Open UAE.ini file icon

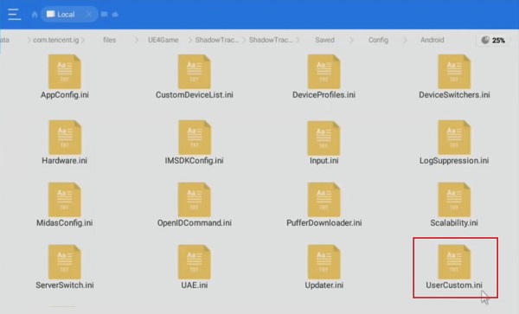(x=195, y=262)
